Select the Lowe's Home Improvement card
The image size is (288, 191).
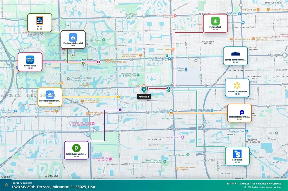(235, 56)
